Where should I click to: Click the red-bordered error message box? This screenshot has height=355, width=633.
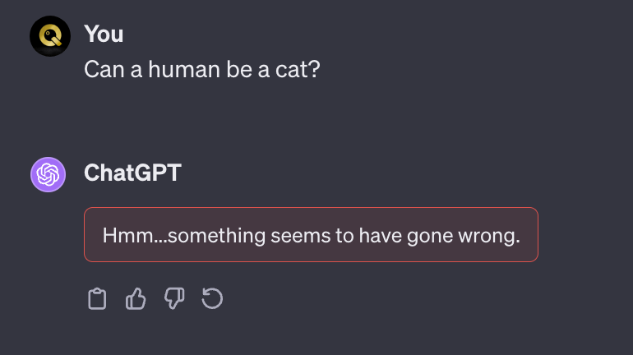pos(311,235)
